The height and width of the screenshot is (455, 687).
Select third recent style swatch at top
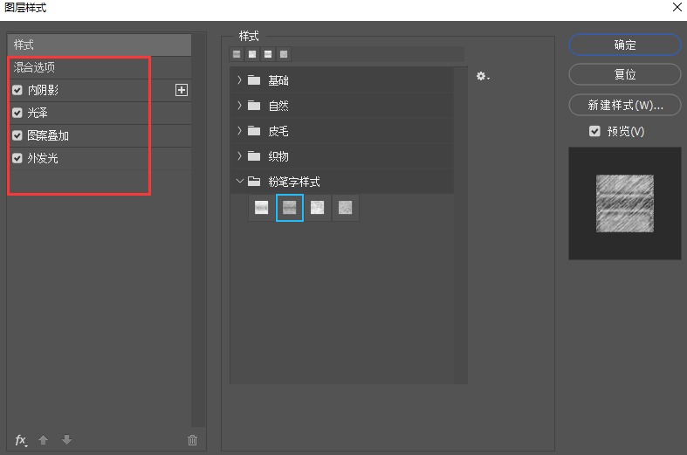(x=268, y=54)
